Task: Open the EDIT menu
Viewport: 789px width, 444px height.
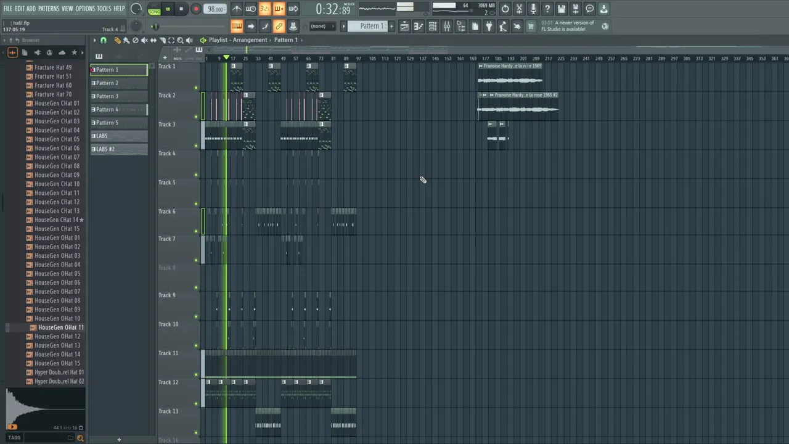Action: (x=20, y=9)
